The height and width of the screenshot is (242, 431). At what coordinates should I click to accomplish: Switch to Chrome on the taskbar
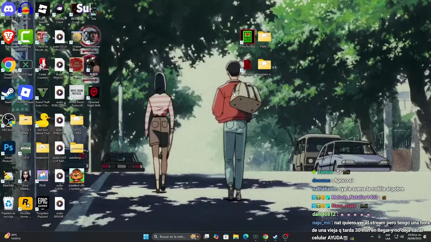[265, 237]
